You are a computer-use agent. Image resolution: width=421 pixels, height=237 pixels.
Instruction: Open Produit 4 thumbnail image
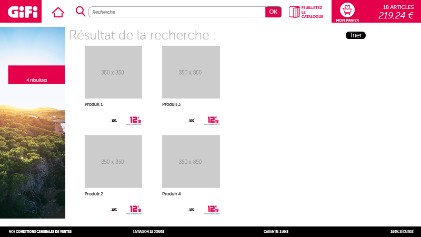[191, 161]
